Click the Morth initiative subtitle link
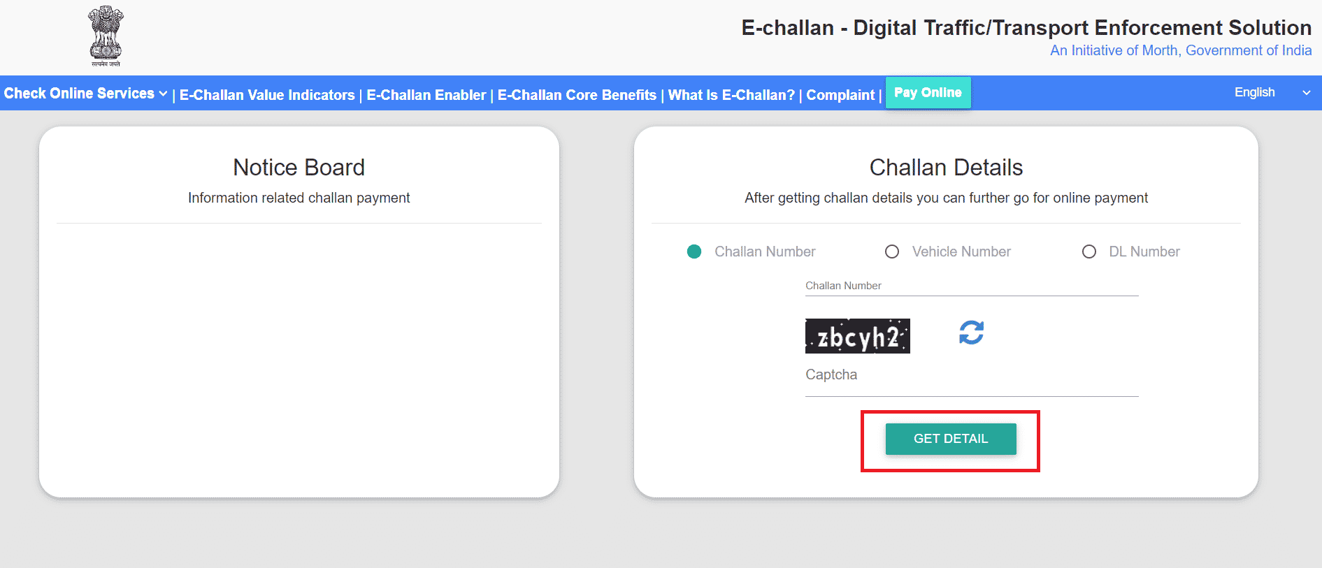 tap(1181, 50)
